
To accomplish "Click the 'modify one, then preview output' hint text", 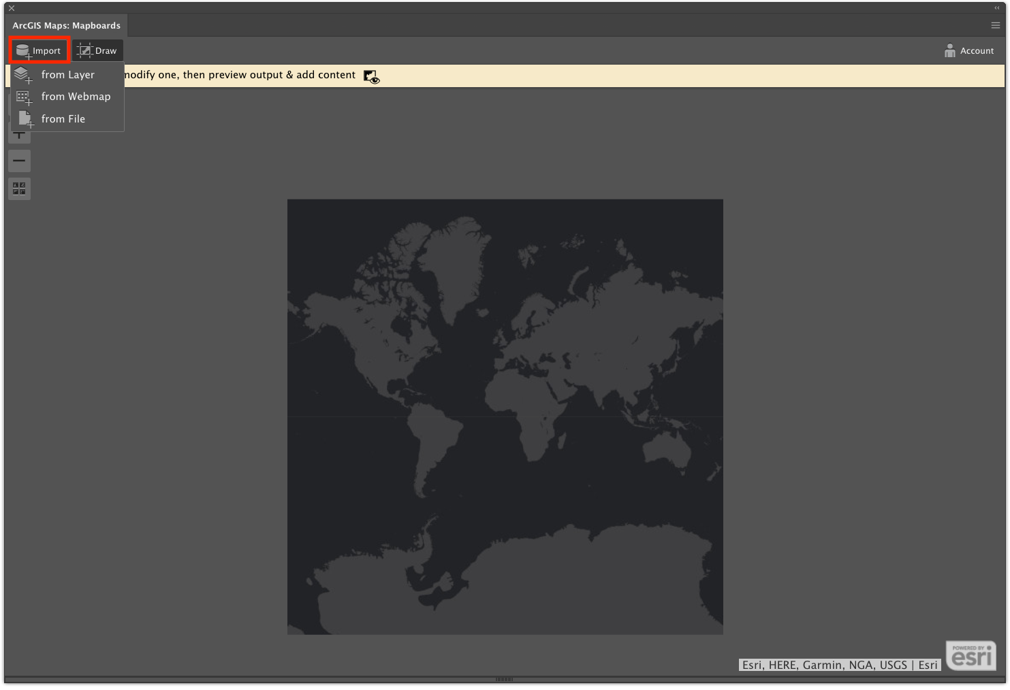I will click(240, 75).
